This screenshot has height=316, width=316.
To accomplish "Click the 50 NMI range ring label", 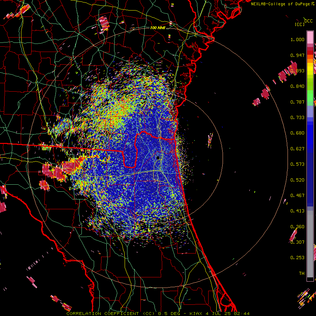I will coord(158,93).
